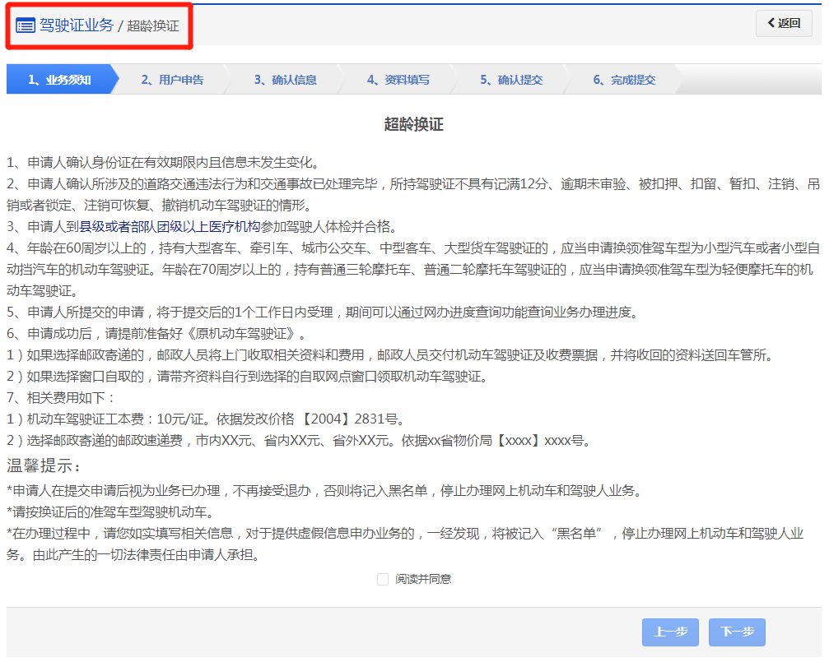
Task: Go to step 2、用户申告
Action: coord(172,80)
